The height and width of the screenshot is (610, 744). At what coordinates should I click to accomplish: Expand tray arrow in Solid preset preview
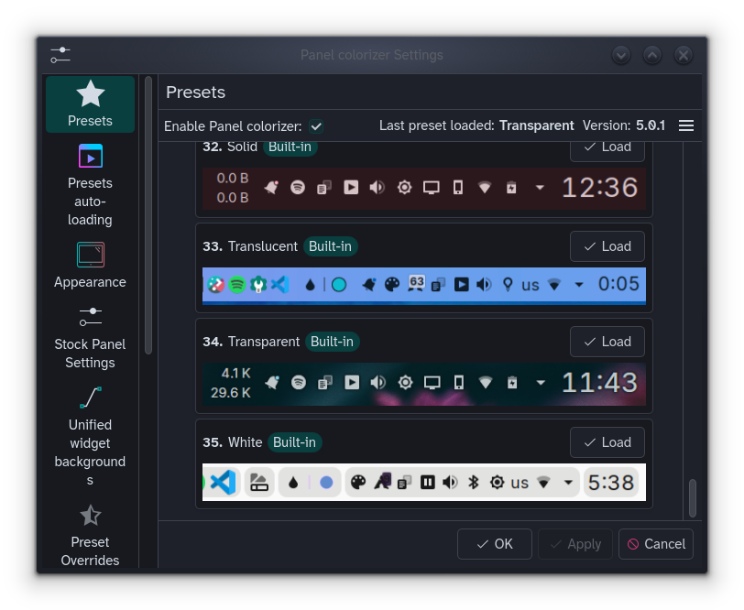coord(540,188)
